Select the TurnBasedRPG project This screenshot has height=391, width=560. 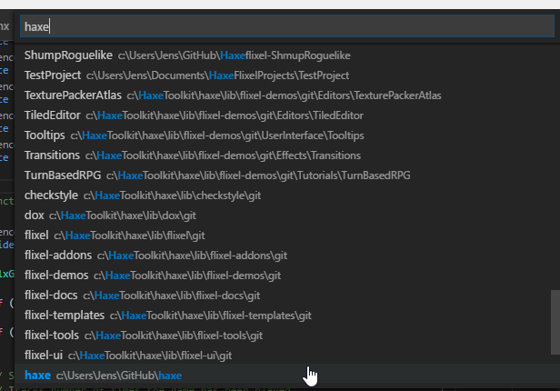(287, 175)
